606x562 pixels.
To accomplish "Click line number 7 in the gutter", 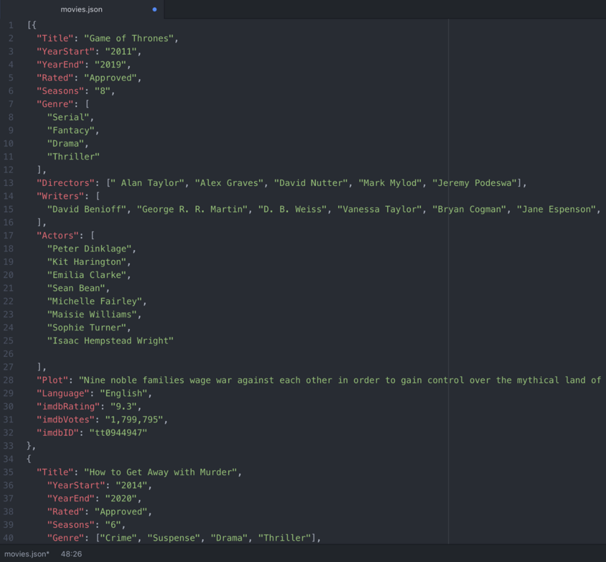I will [11, 104].
